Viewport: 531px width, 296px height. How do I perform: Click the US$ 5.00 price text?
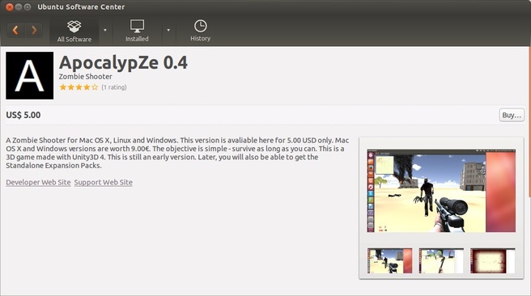coord(23,115)
